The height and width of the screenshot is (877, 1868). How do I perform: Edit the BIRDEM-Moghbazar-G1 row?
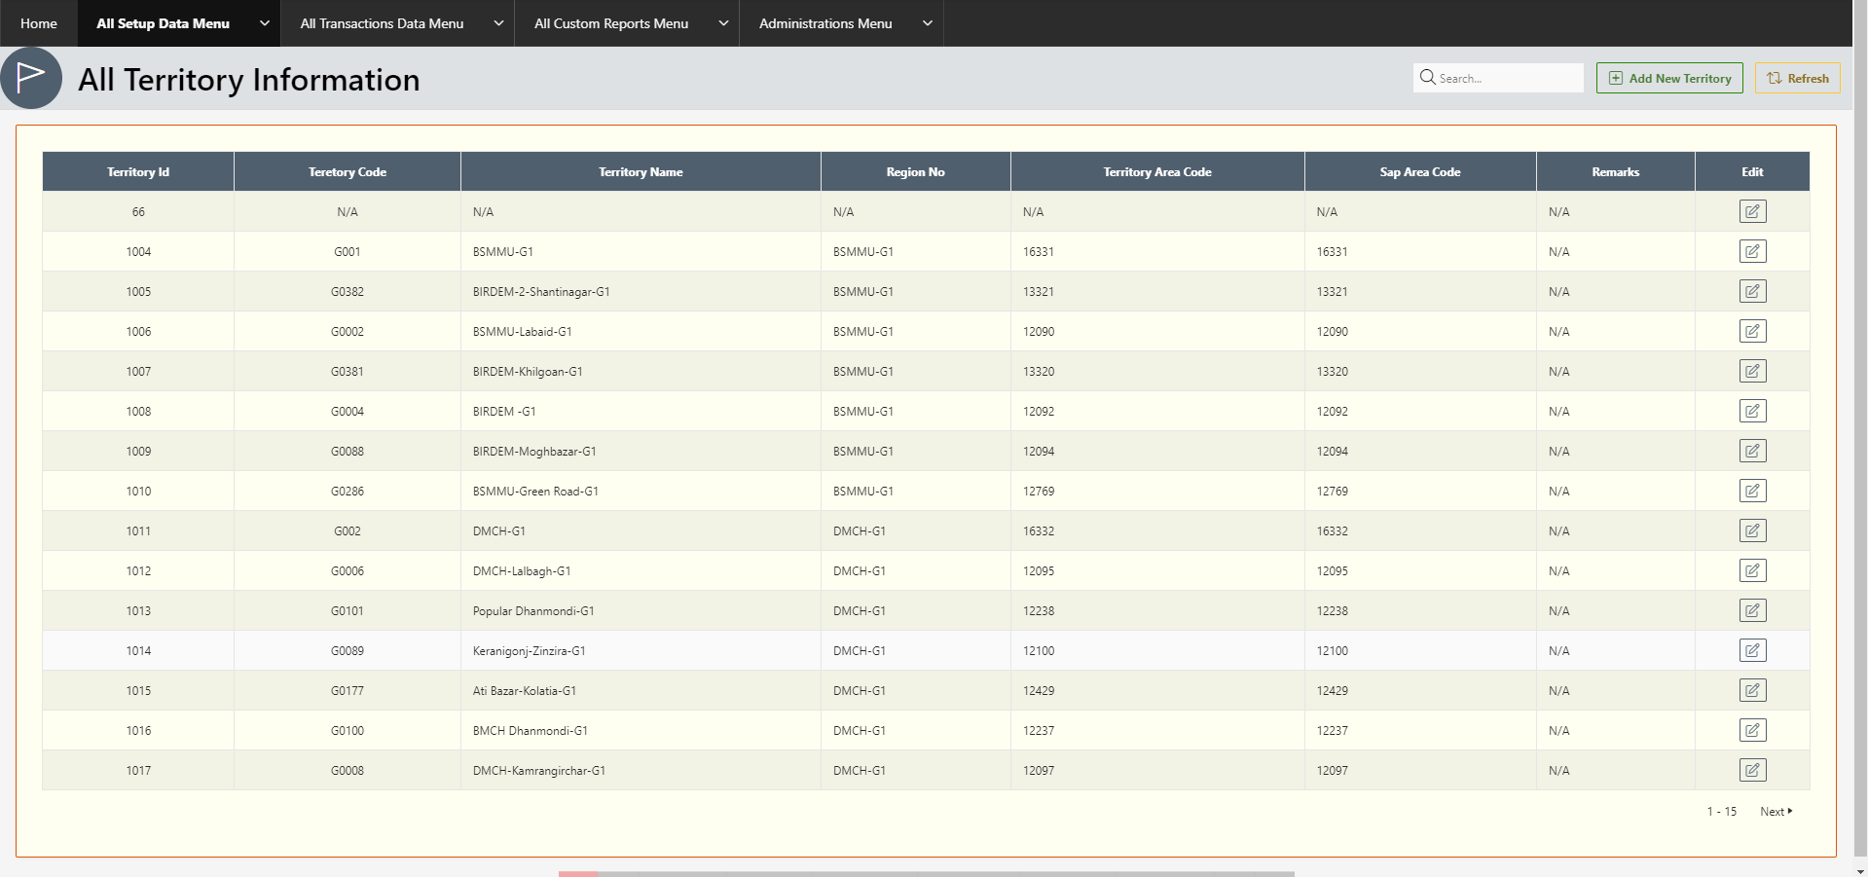click(1752, 451)
